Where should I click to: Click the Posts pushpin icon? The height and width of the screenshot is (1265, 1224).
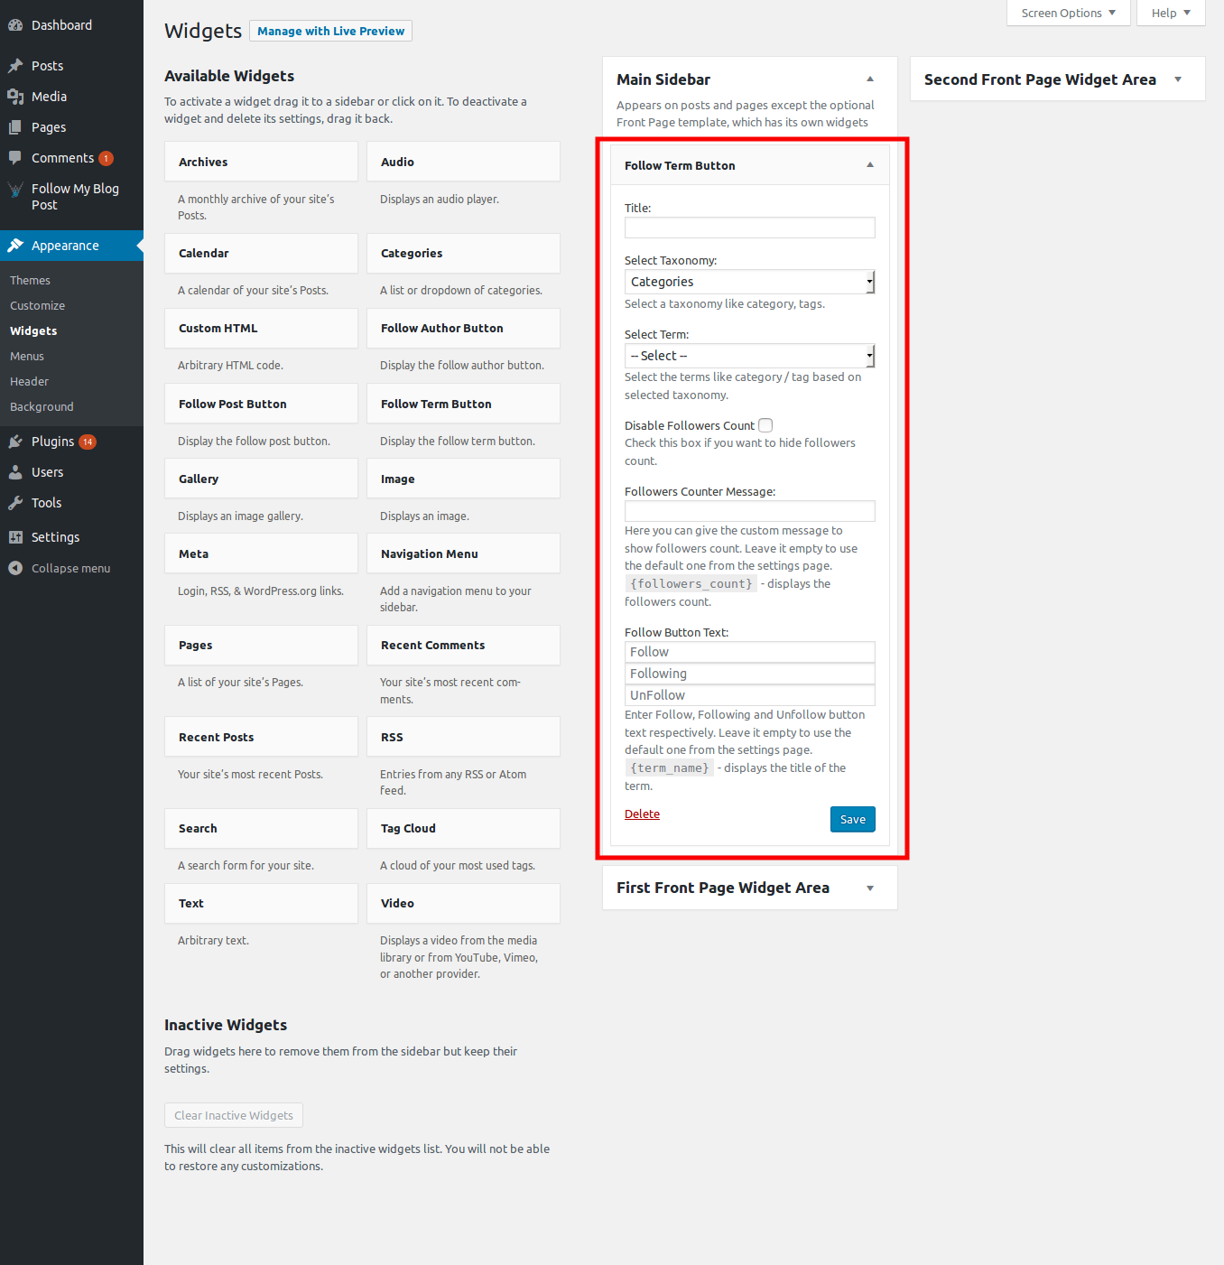(15, 66)
